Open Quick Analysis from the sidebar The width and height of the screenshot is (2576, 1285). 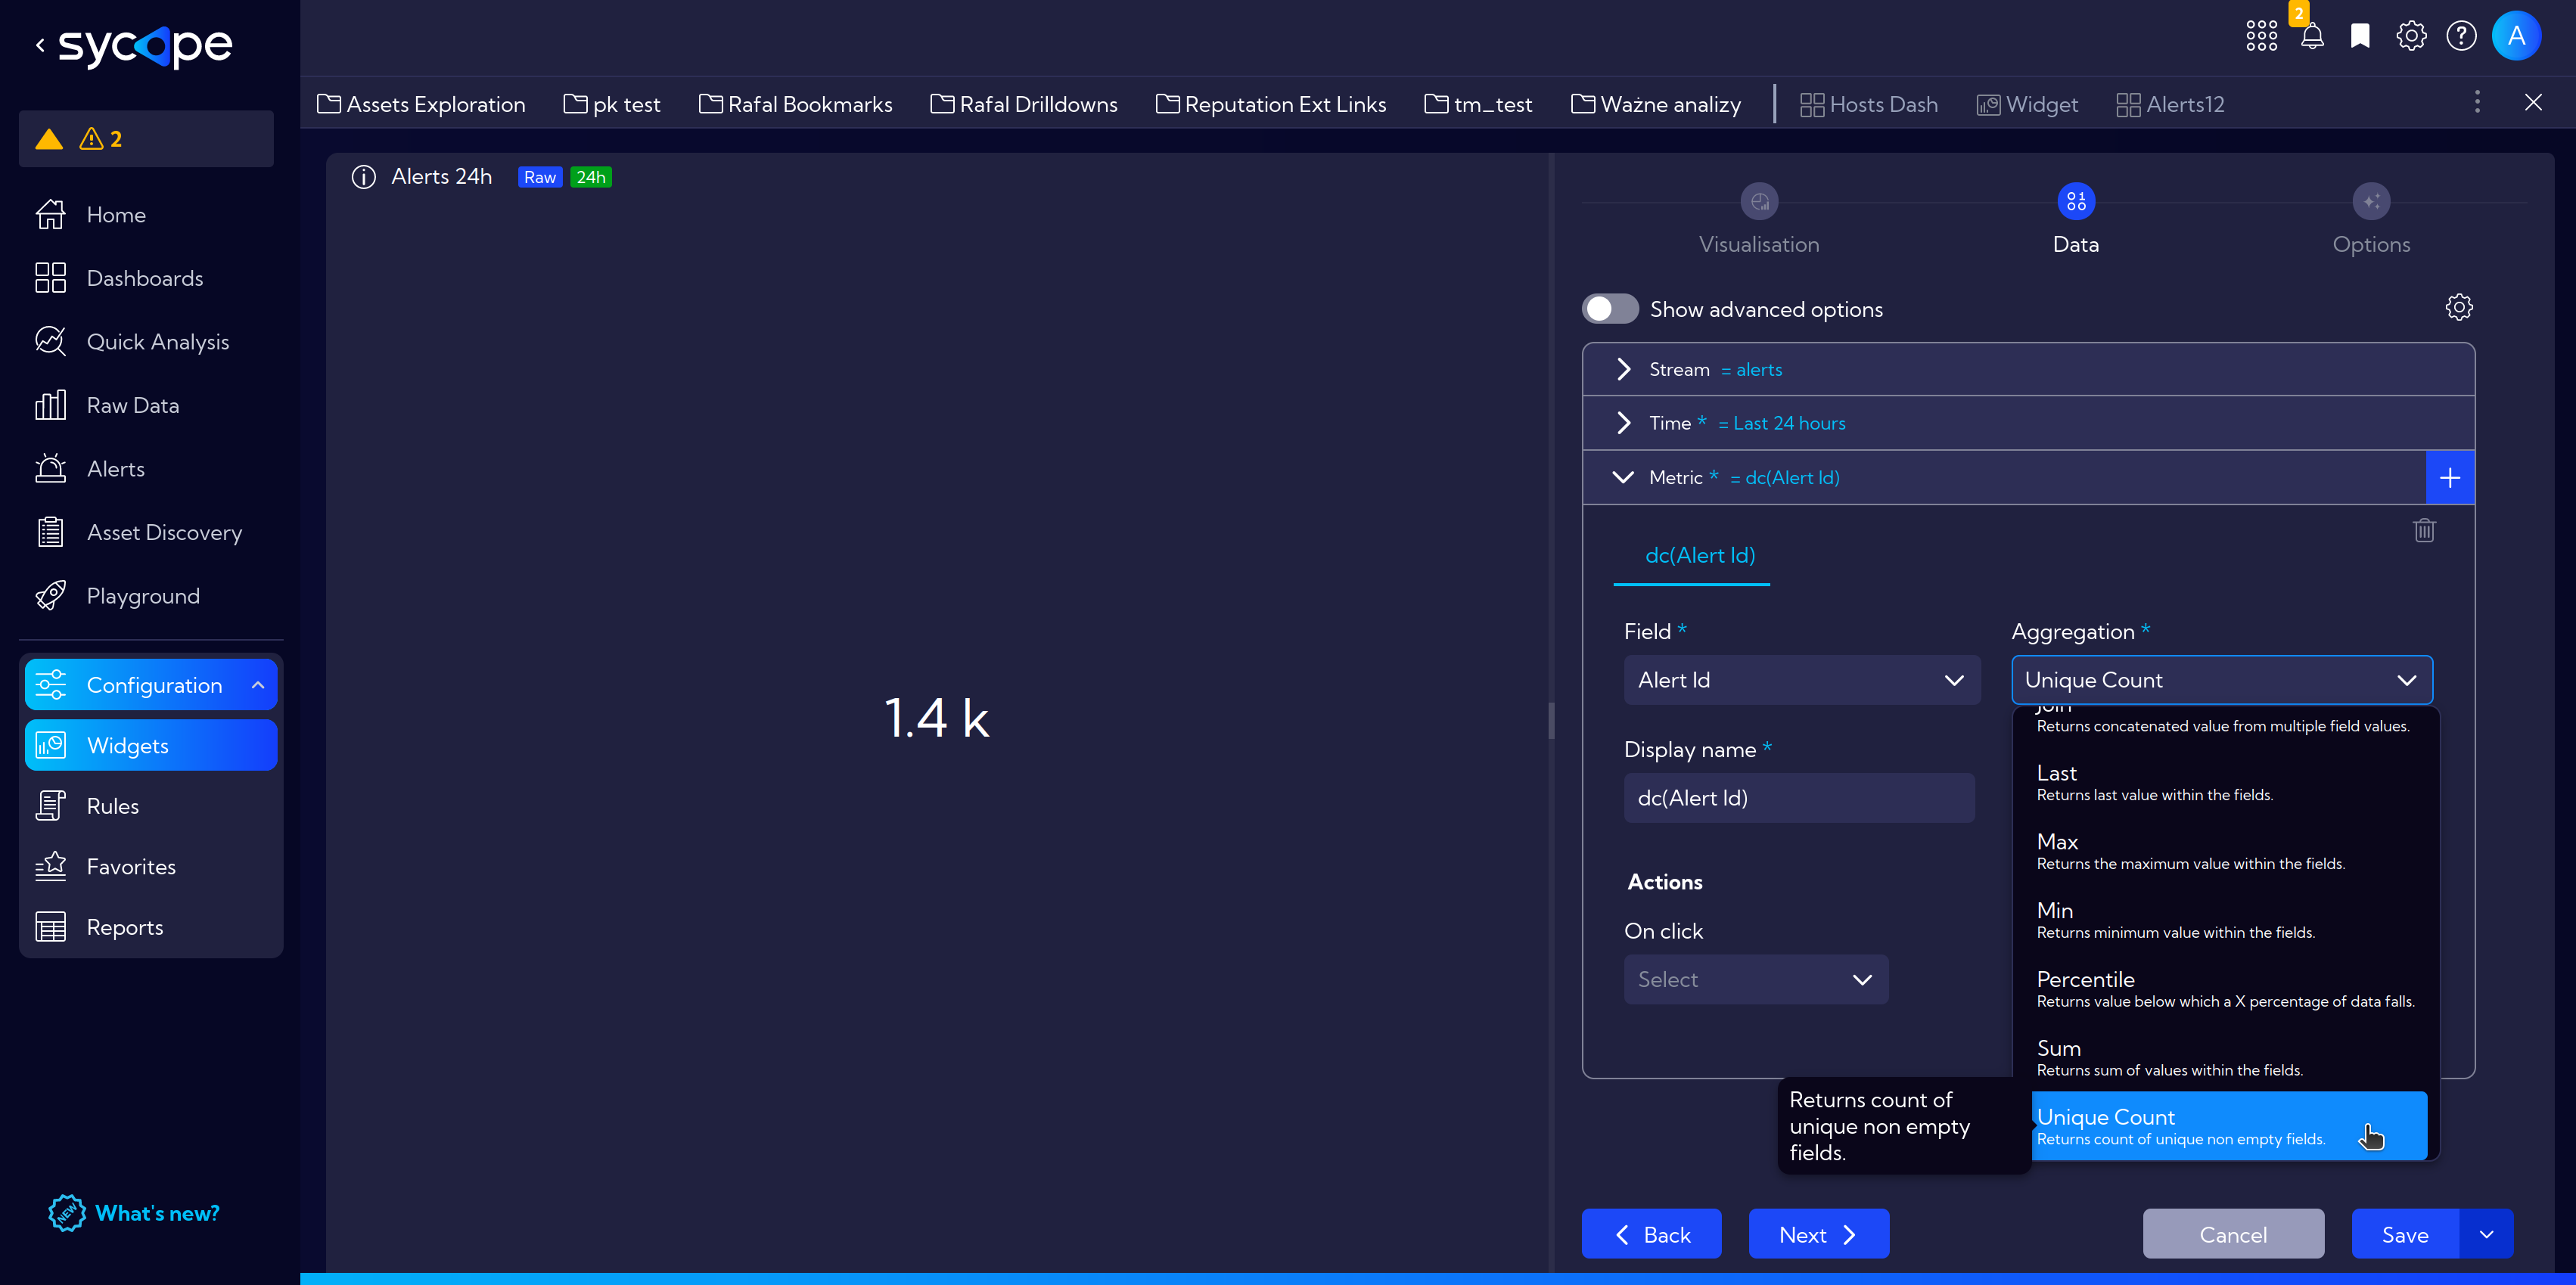pos(132,342)
